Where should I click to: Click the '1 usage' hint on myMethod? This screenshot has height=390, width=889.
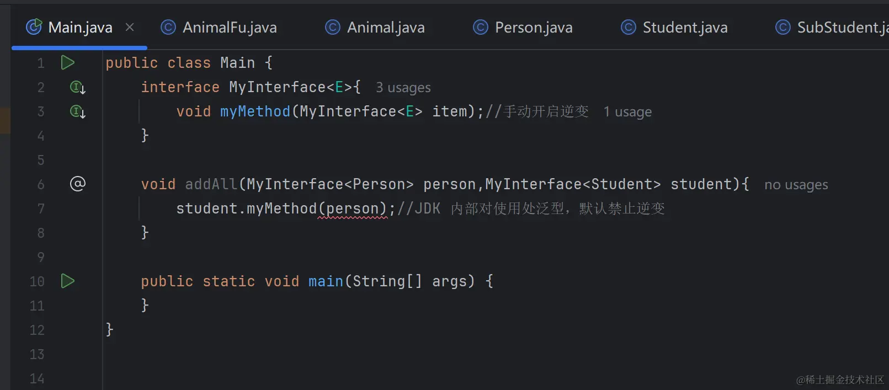click(x=627, y=112)
